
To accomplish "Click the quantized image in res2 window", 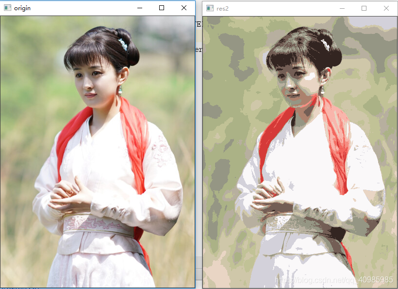I will 300,152.
